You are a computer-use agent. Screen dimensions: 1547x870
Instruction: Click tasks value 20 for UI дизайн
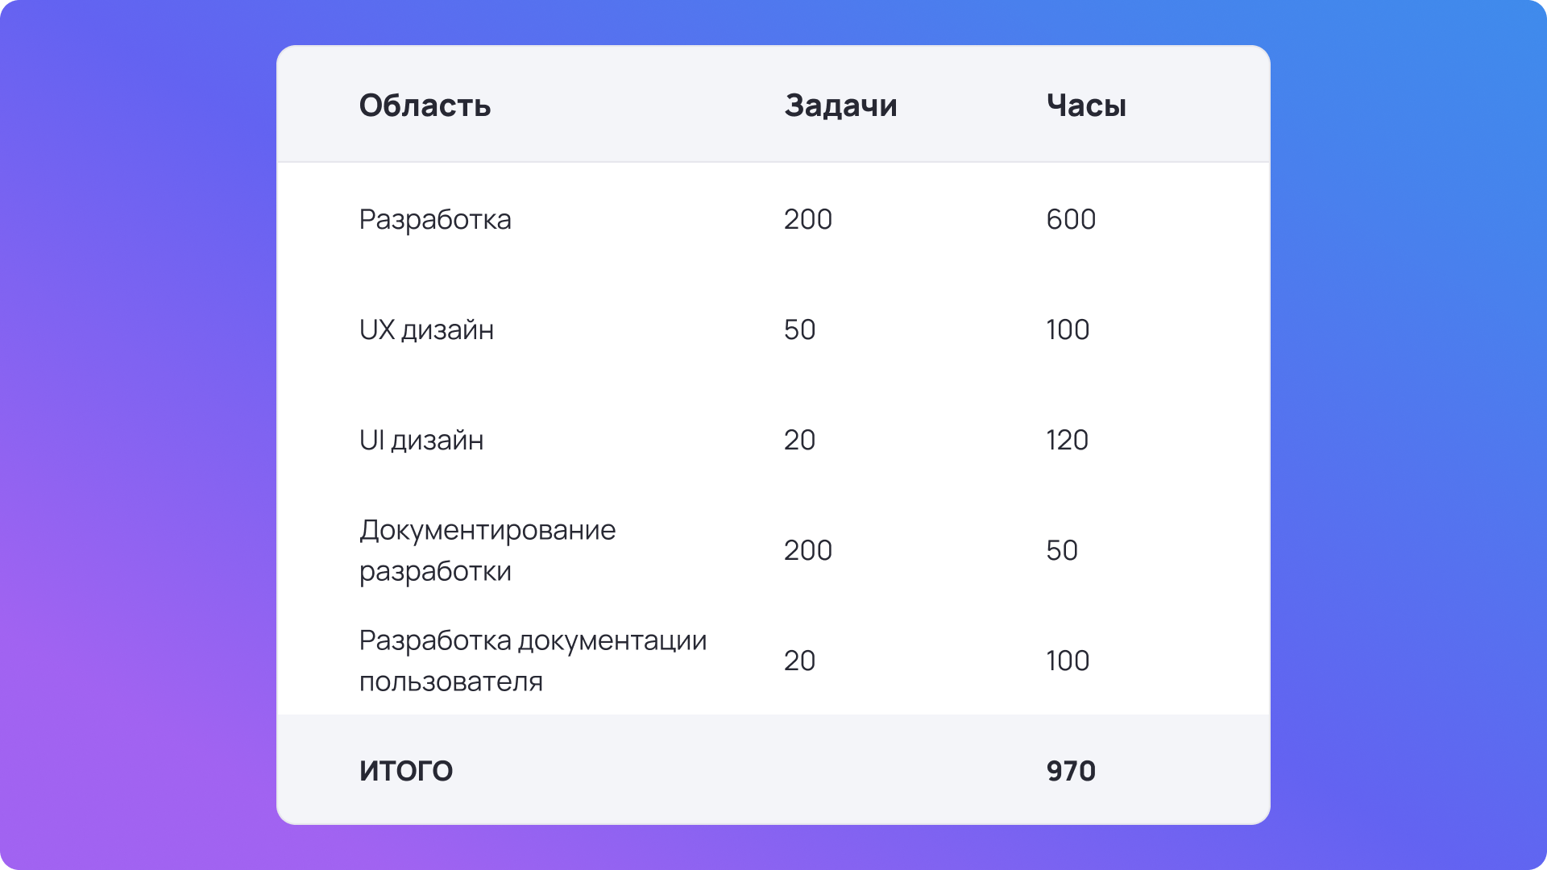coord(799,440)
